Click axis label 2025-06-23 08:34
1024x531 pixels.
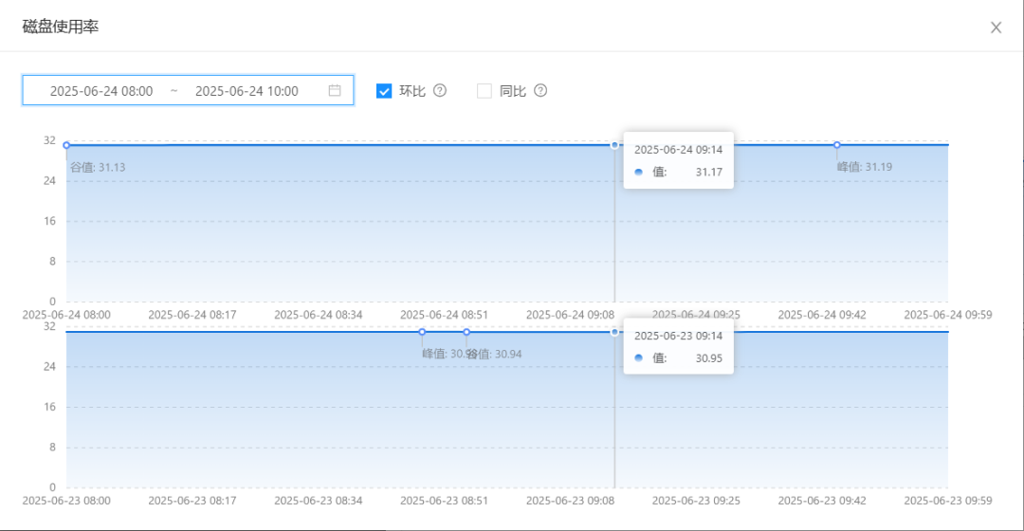click(x=318, y=501)
